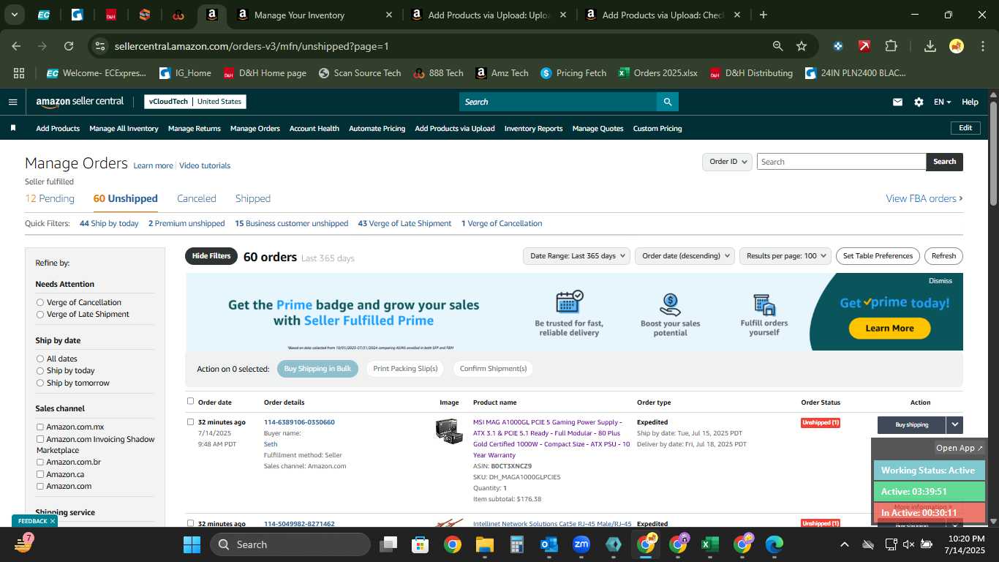
Task: Open the browser Extensions puzzle icon
Action: tap(891, 46)
